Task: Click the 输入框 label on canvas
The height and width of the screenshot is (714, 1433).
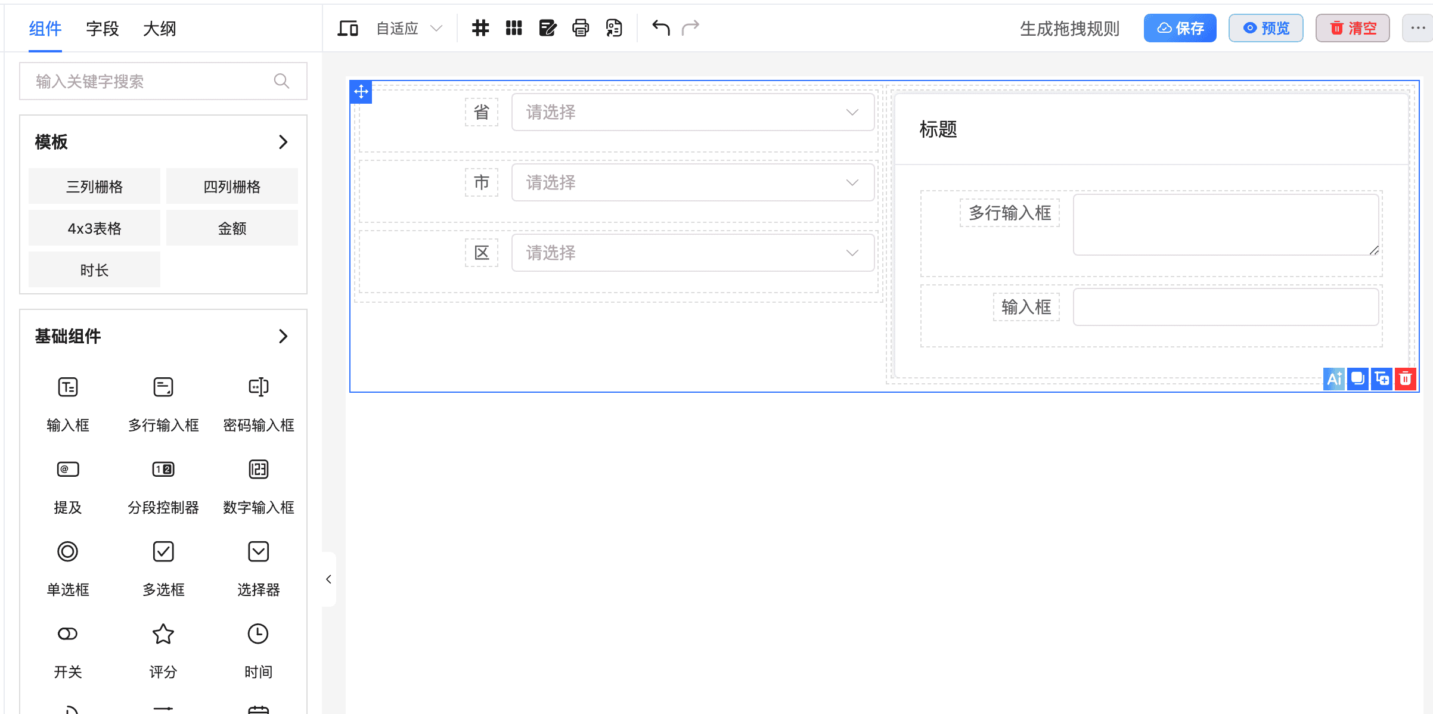Action: click(x=1026, y=307)
